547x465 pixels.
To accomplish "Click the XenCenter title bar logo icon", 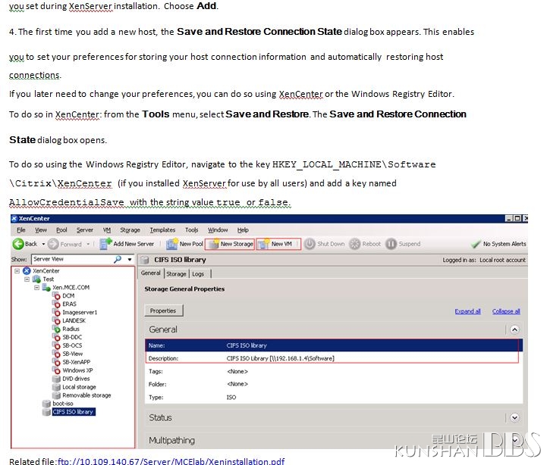I will (14, 218).
